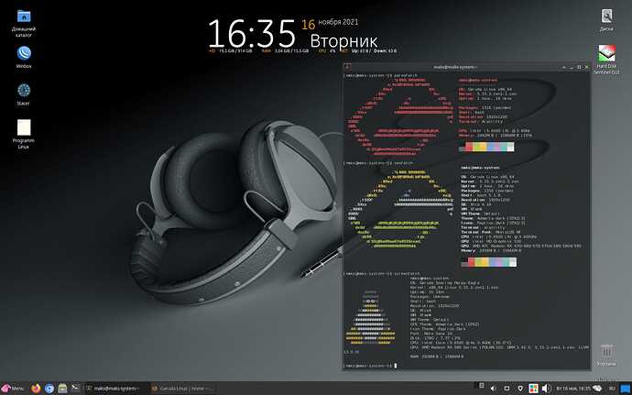This screenshot has height=395, width=632.
Task: Launch Winbox from the desktop
Action: click(24, 57)
